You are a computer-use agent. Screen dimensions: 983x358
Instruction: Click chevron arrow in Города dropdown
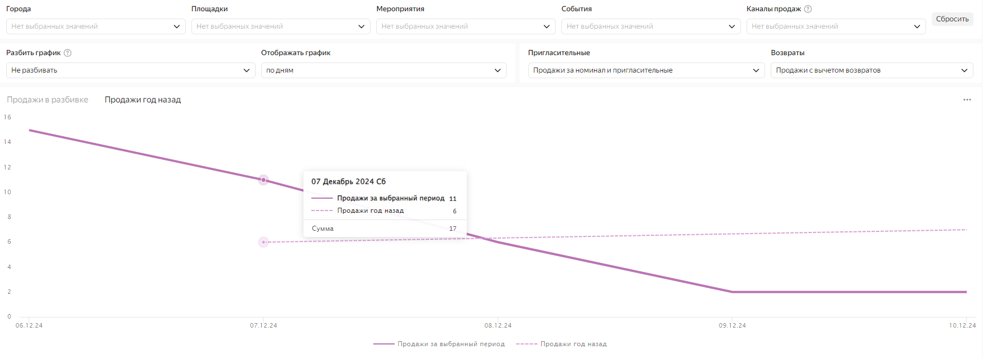177,26
